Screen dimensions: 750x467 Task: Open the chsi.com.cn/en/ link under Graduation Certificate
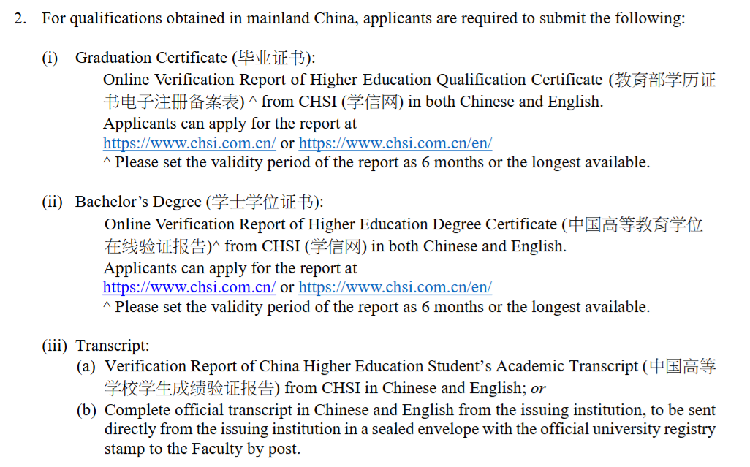click(x=395, y=144)
